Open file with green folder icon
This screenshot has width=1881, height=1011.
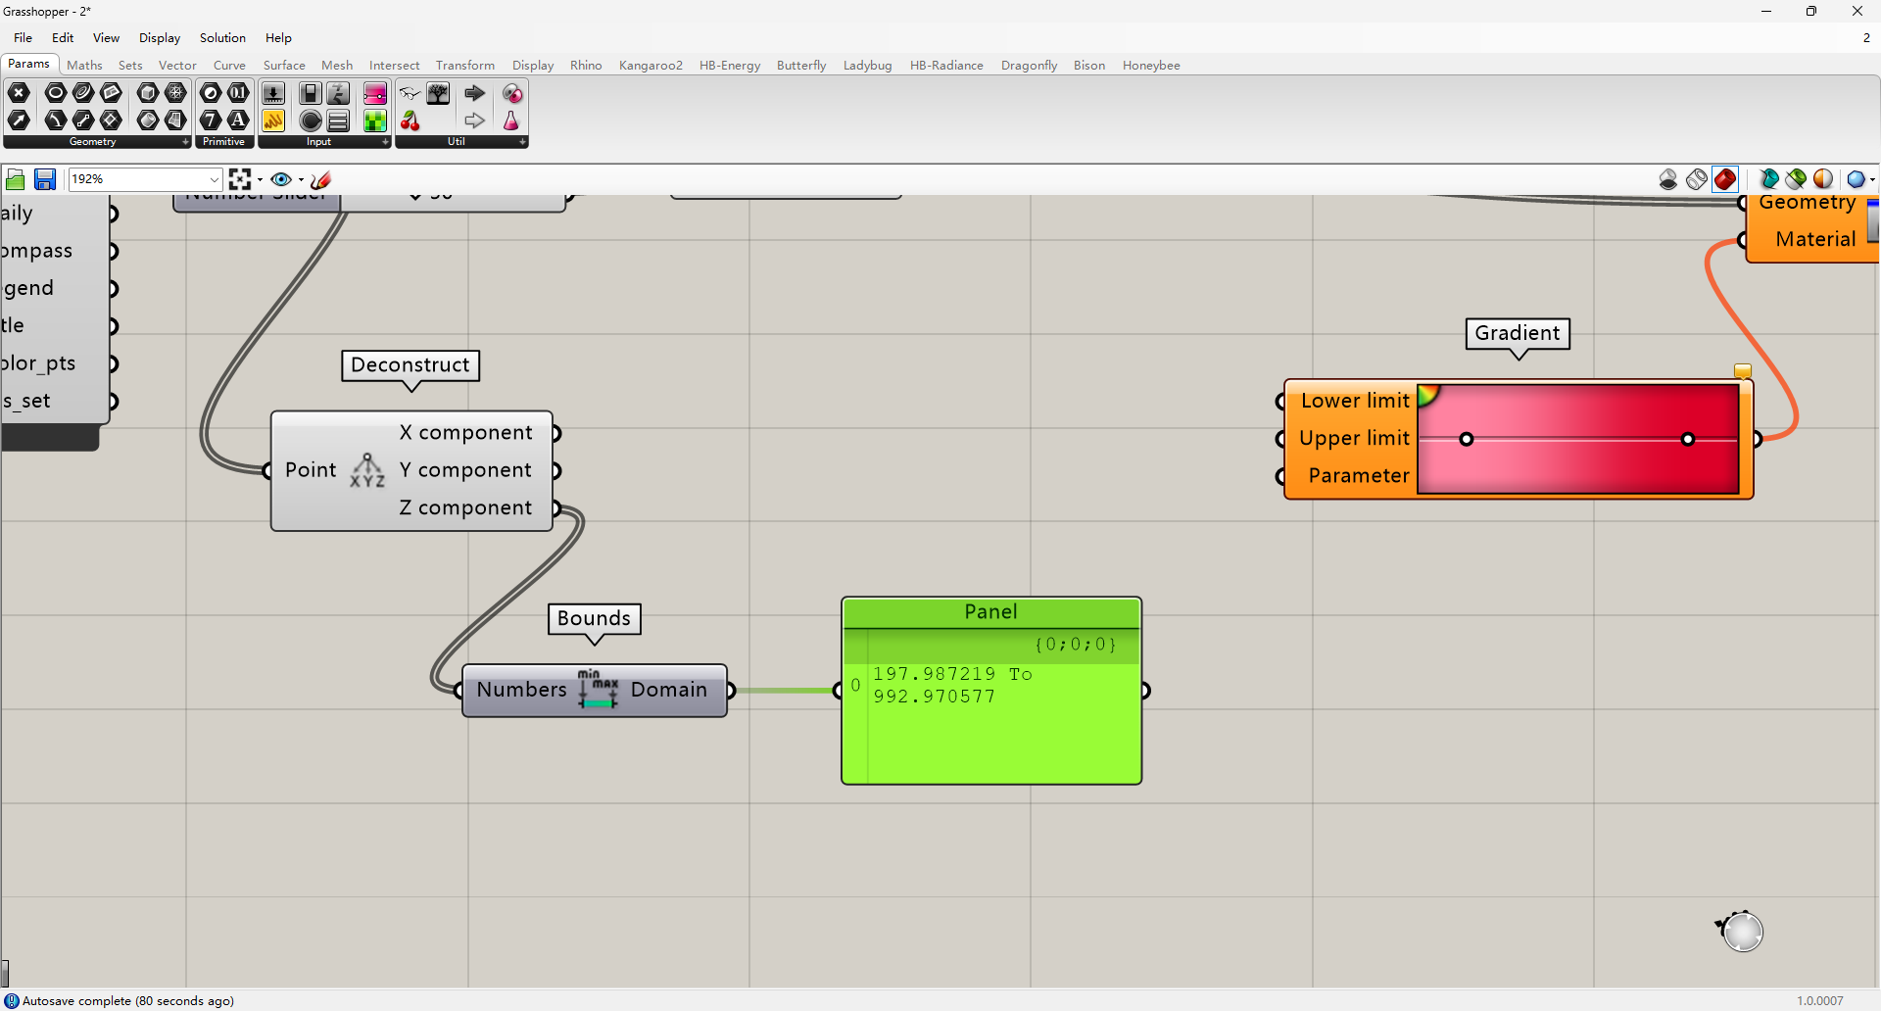tap(16, 179)
